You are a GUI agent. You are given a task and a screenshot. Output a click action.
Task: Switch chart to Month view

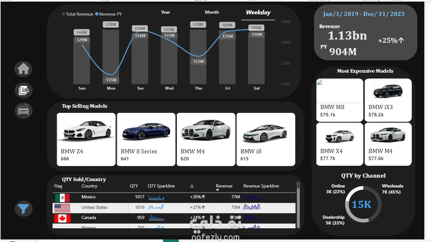[212, 12]
